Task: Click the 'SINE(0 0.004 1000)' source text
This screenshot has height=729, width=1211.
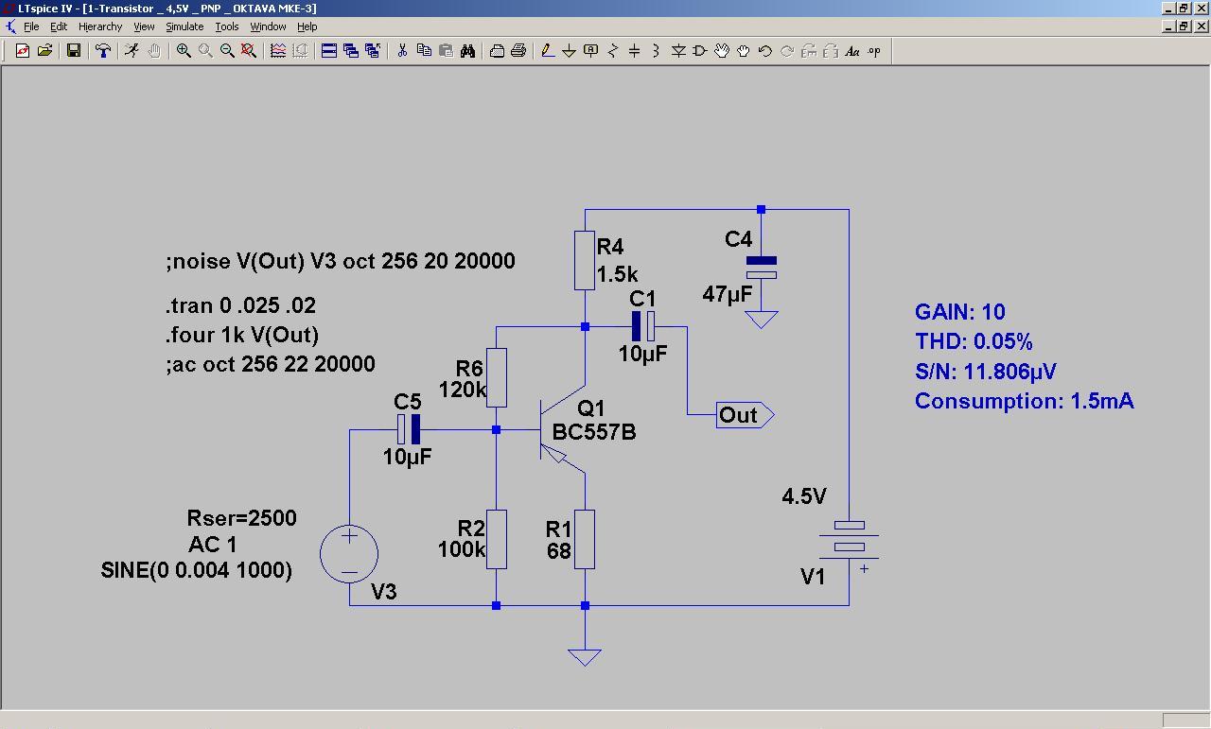Action: (x=197, y=570)
